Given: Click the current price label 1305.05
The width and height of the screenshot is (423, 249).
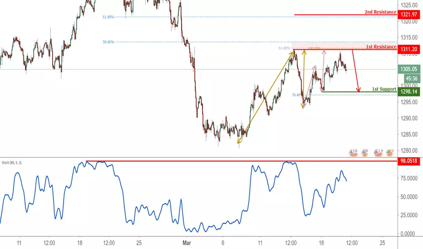Looking at the screenshot, I should click(408, 69).
